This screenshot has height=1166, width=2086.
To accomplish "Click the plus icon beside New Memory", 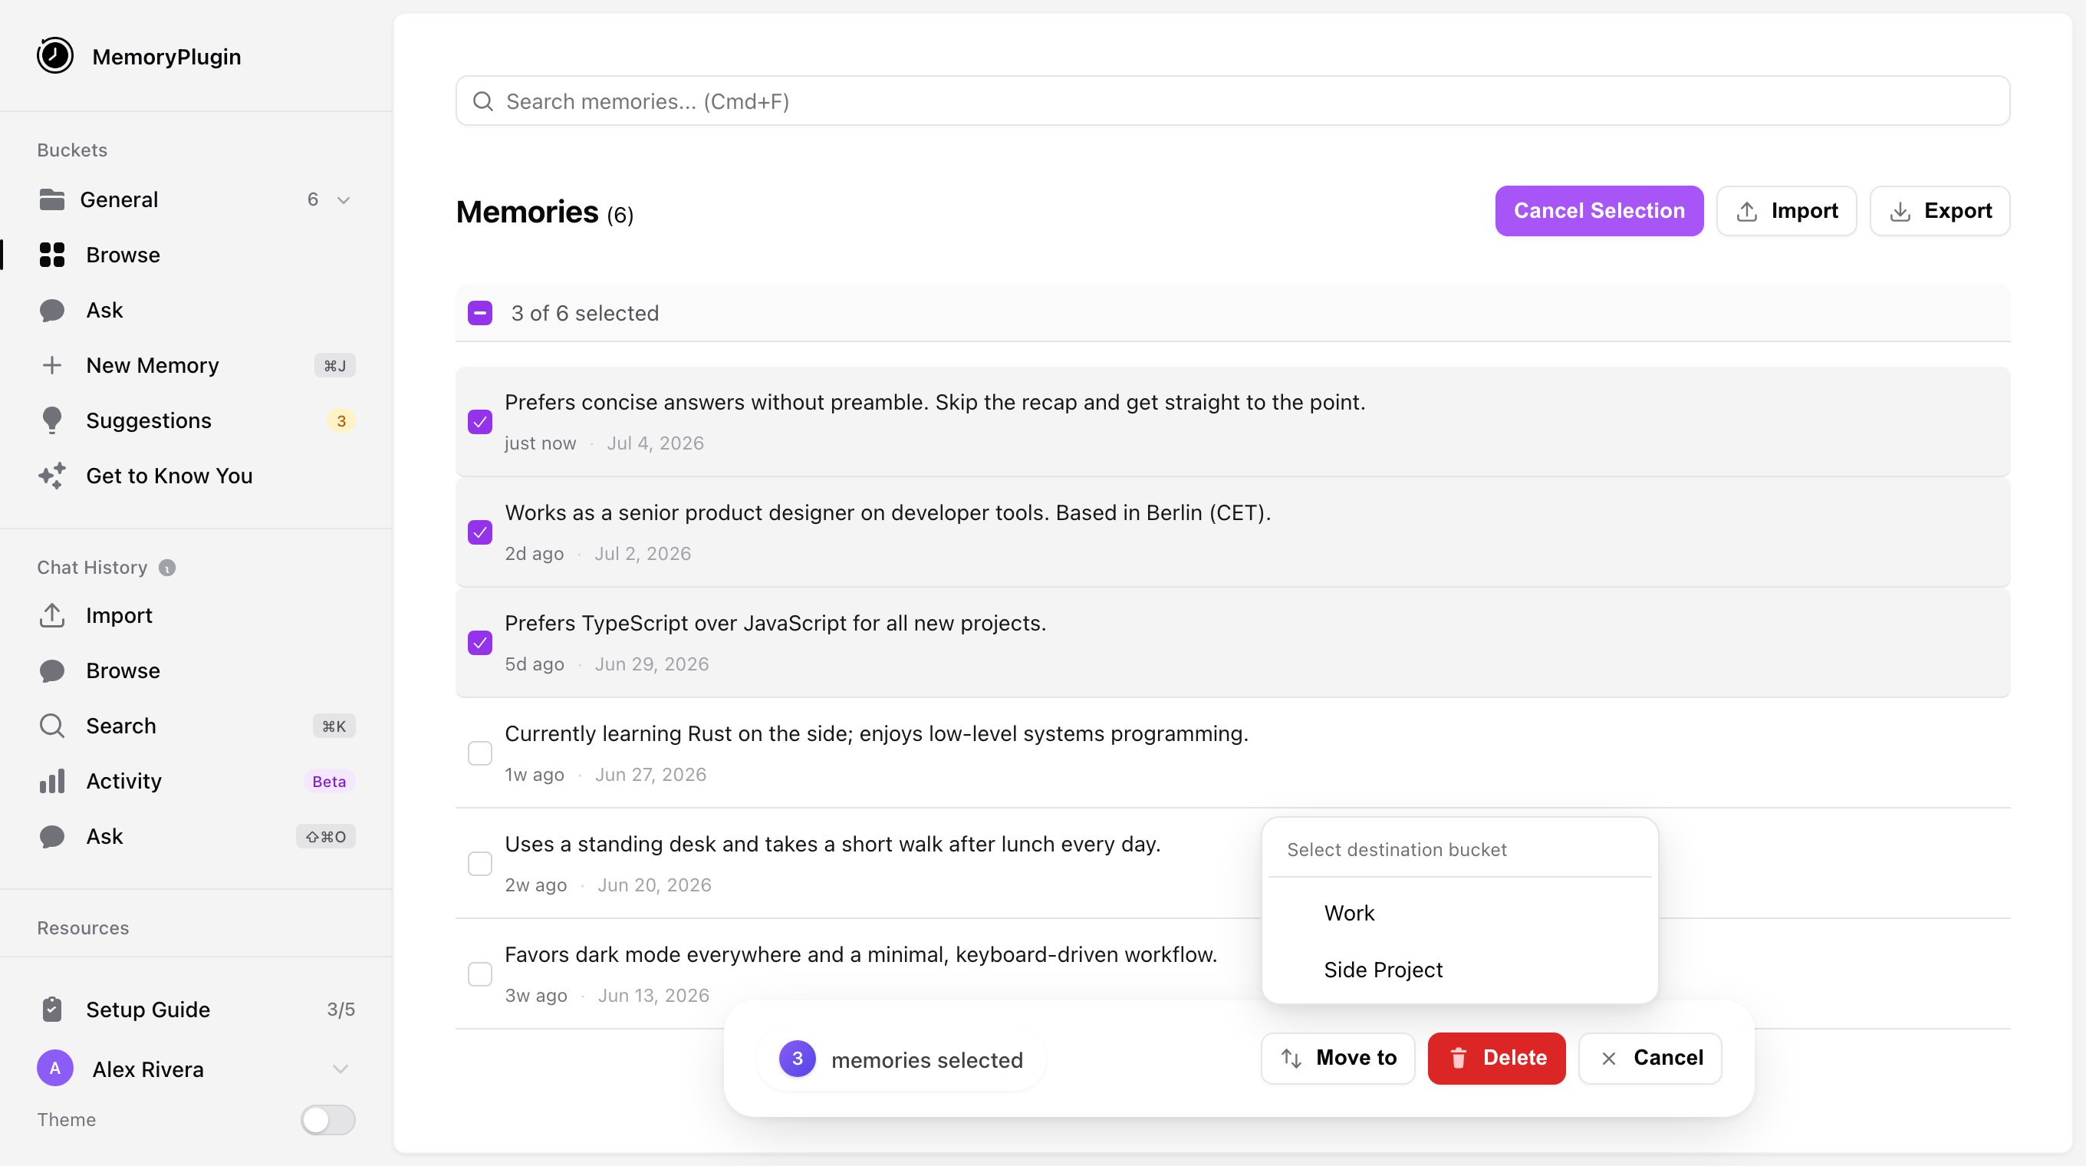I will [52, 365].
